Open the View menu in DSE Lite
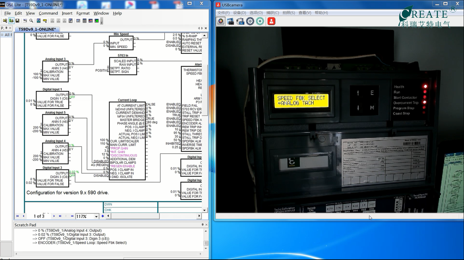The width and height of the screenshot is (464, 260). [30, 13]
